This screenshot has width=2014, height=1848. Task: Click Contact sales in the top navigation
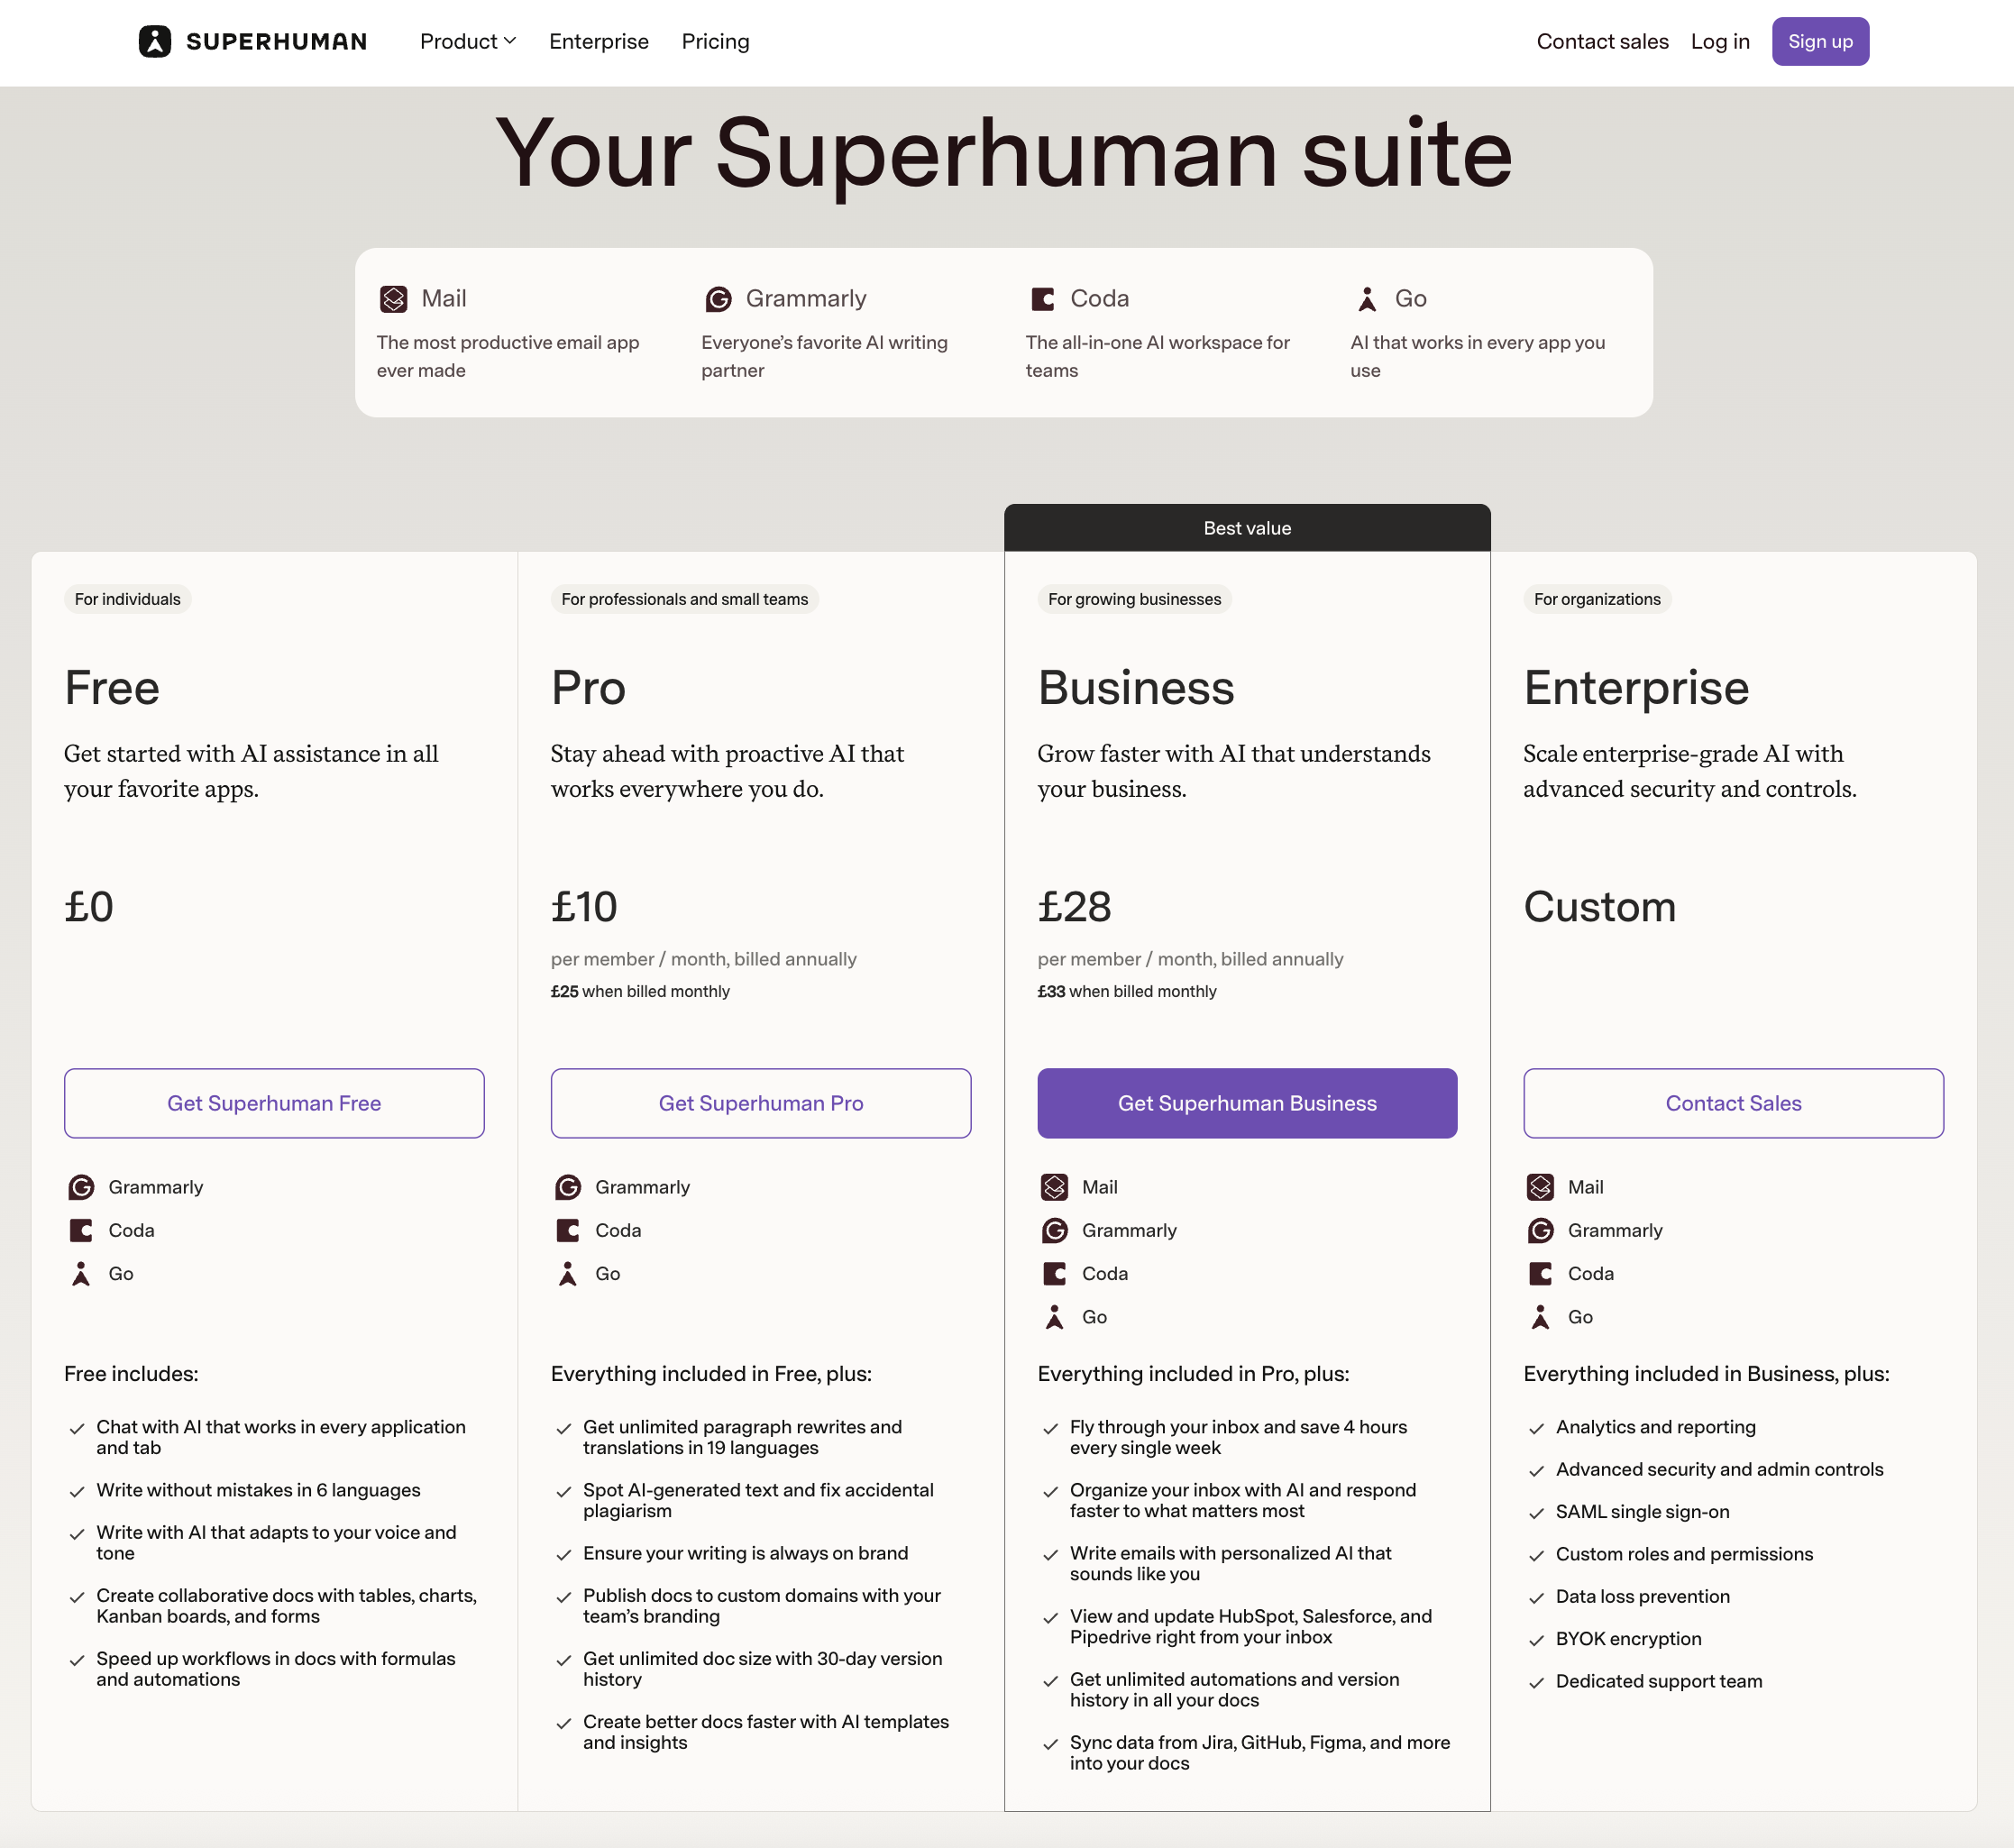[x=1602, y=41]
